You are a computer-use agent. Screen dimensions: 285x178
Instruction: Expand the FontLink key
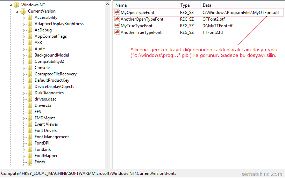pos(24,150)
